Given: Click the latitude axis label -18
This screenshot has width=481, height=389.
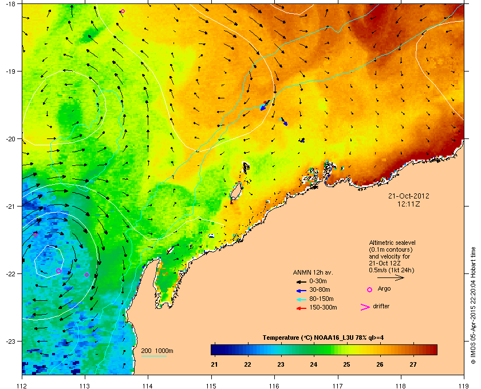Looking at the screenshot, I should tap(10, 4).
